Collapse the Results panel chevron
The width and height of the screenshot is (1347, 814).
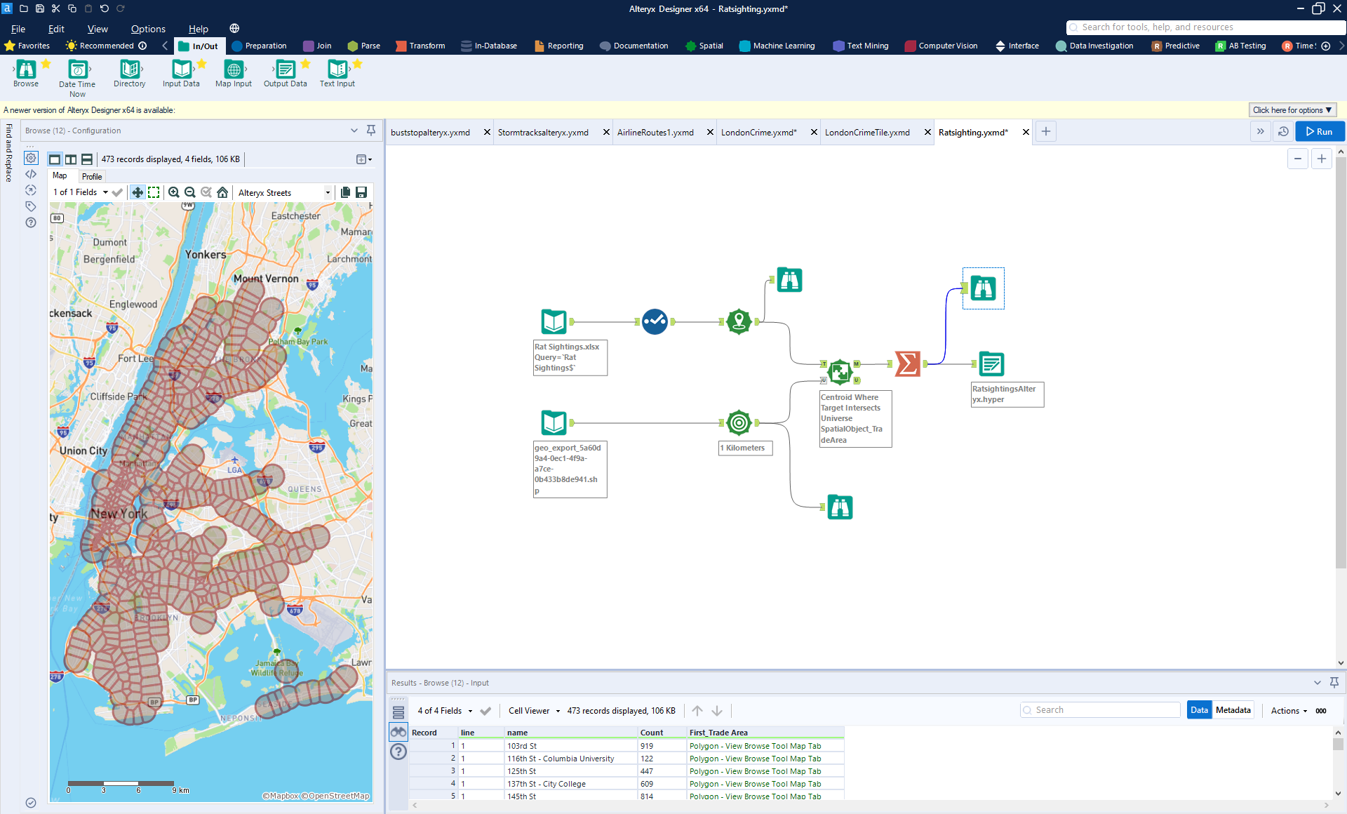pyautogui.click(x=1317, y=683)
